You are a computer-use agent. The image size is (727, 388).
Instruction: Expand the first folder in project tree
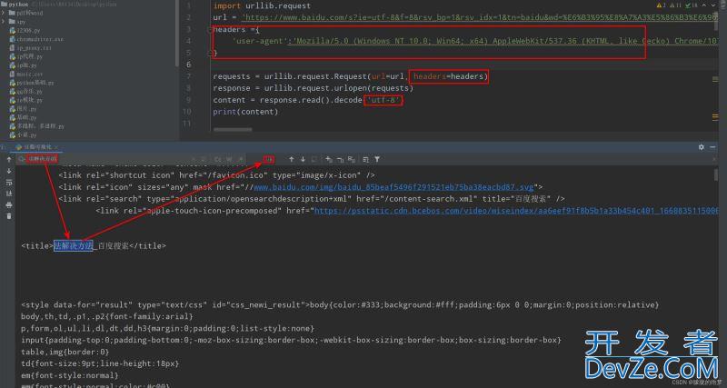point(4,13)
